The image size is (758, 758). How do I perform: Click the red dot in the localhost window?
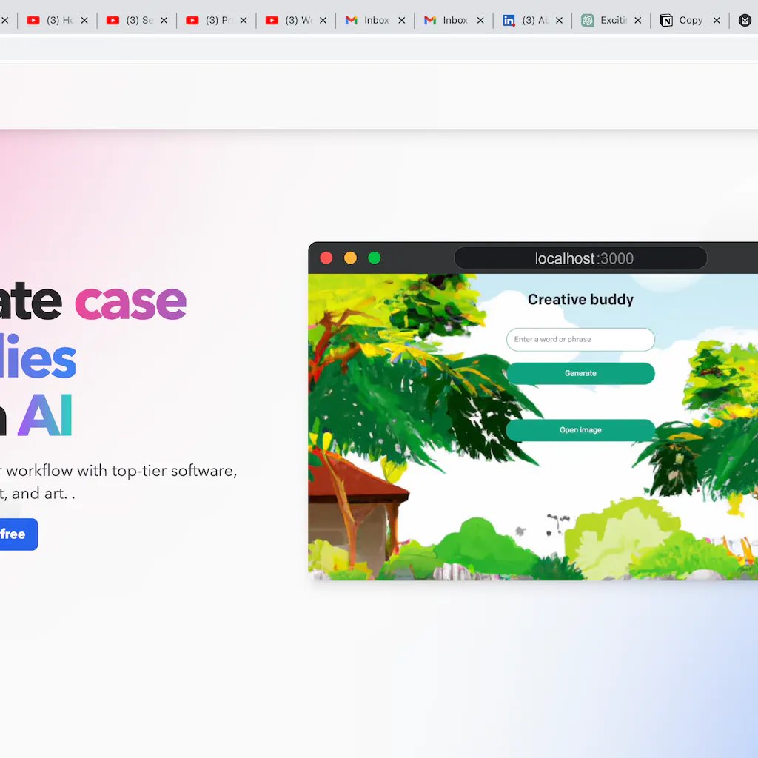pos(326,258)
